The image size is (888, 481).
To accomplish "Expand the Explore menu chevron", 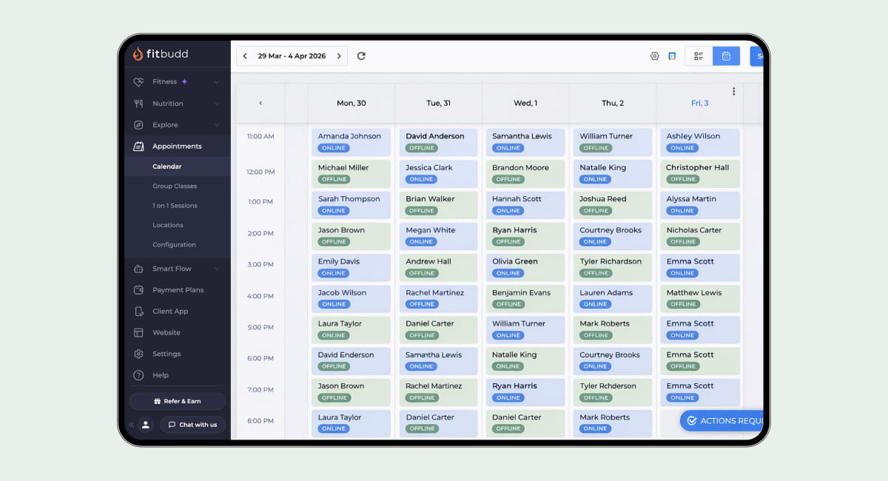I will click(x=216, y=125).
